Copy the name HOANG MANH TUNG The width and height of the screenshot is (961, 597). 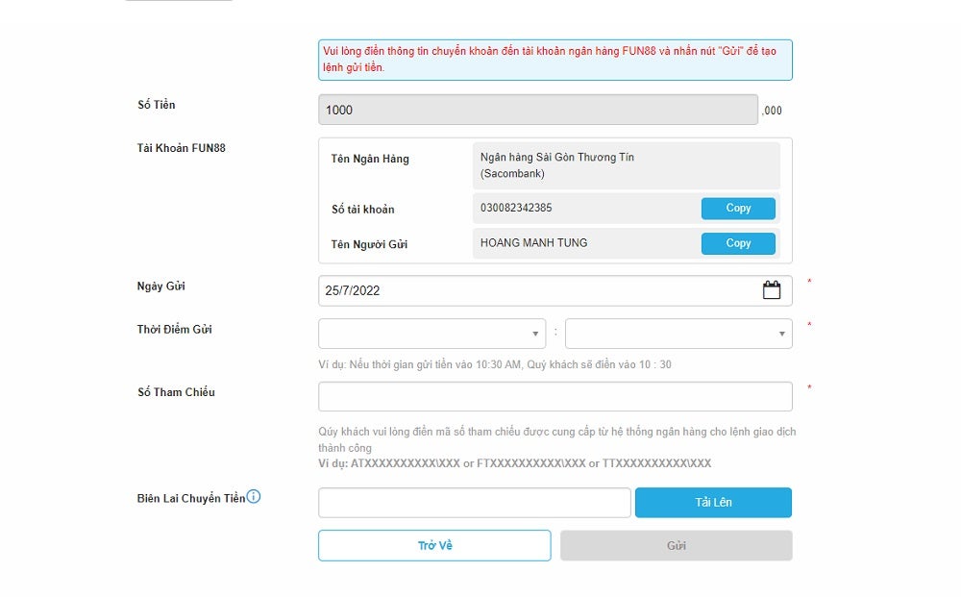pos(738,243)
